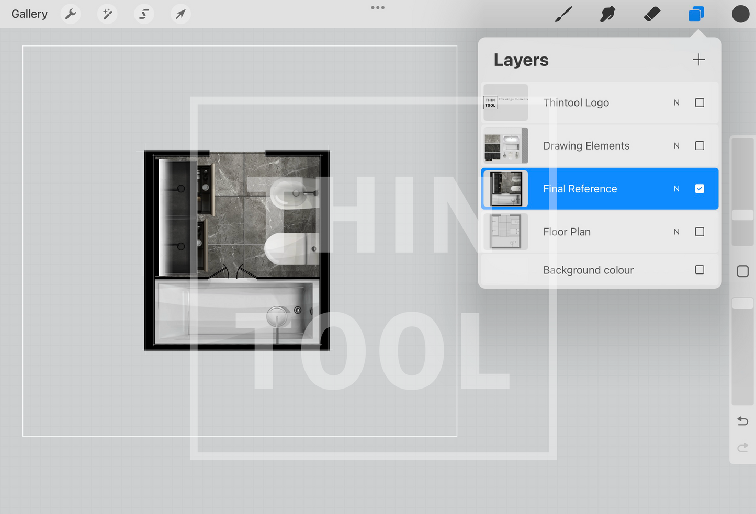Open blend mode of Floor Plan layer
The width and height of the screenshot is (756, 514).
click(x=676, y=232)
